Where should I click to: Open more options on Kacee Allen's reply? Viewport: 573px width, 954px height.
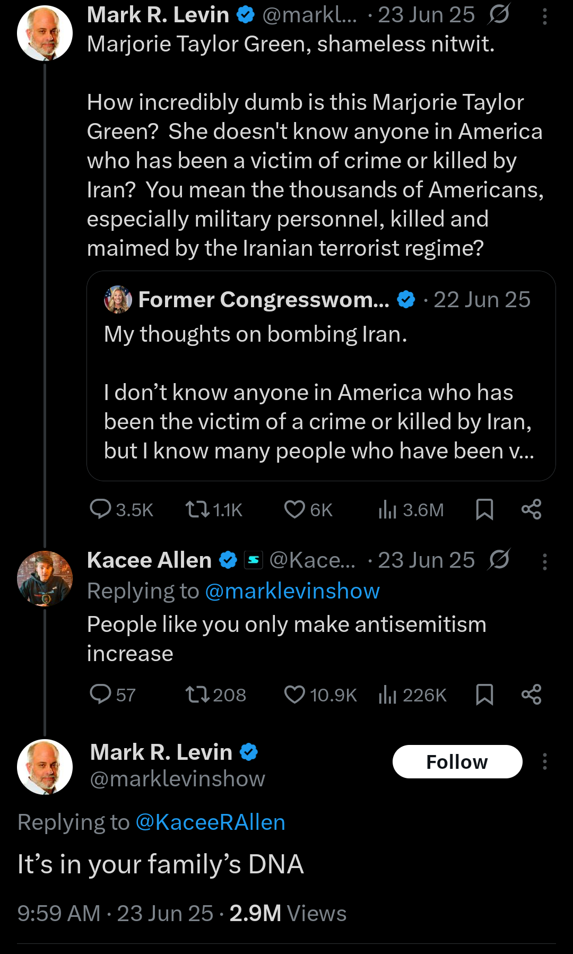[x=544, y=562]
